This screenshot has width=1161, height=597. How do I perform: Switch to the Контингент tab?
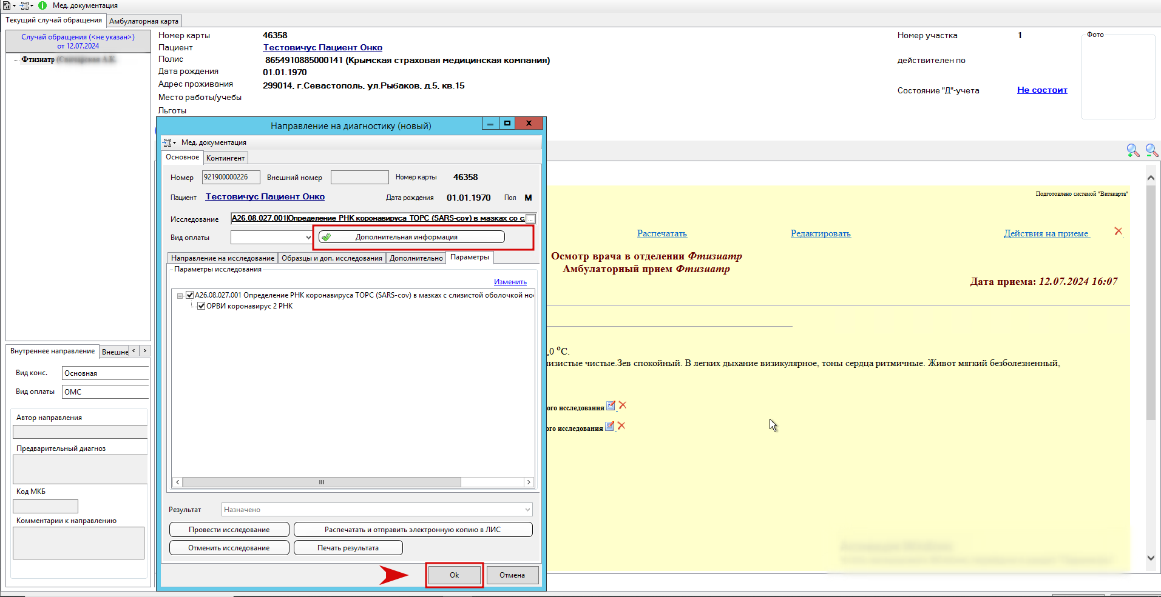(226, 158)
